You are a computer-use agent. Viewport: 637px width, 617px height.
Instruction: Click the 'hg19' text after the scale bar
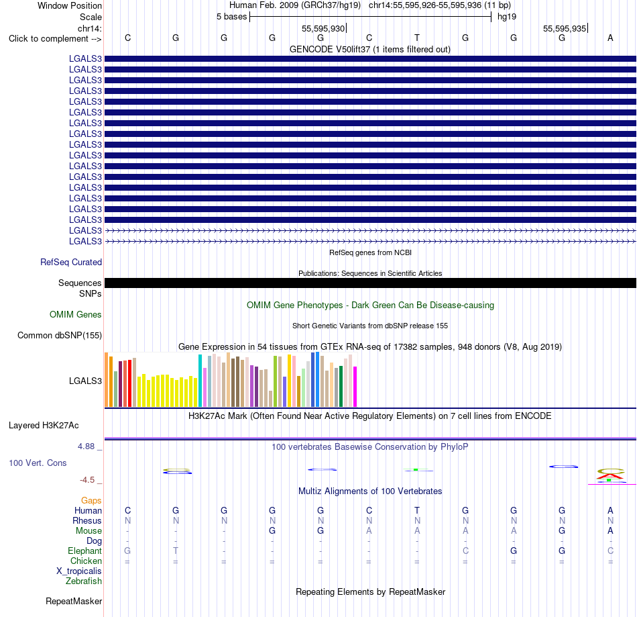507,17
